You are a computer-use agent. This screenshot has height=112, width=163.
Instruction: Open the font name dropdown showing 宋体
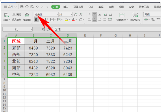[x=57, y=14]
